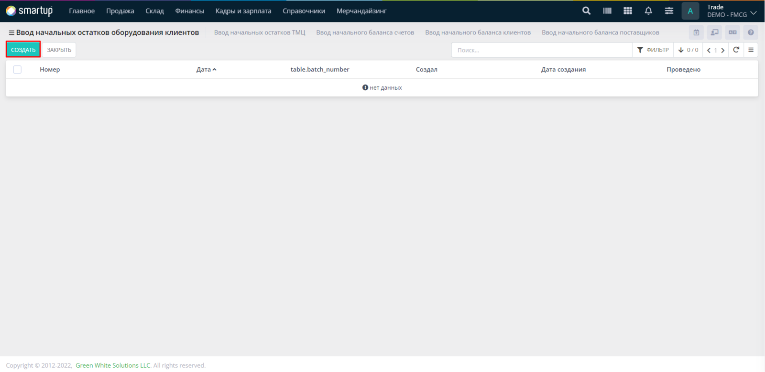Switch to Ввод начального баланса поставщиков tab
Viewport: 765px width, 372px height.
click(601, 32)
